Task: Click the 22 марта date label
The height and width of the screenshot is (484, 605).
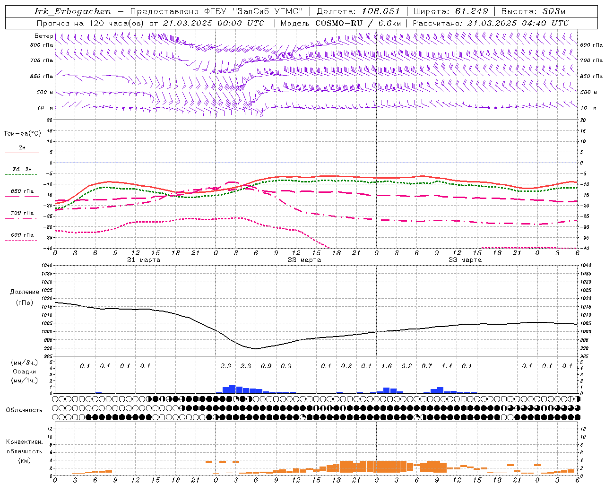Action: point(304,260)
